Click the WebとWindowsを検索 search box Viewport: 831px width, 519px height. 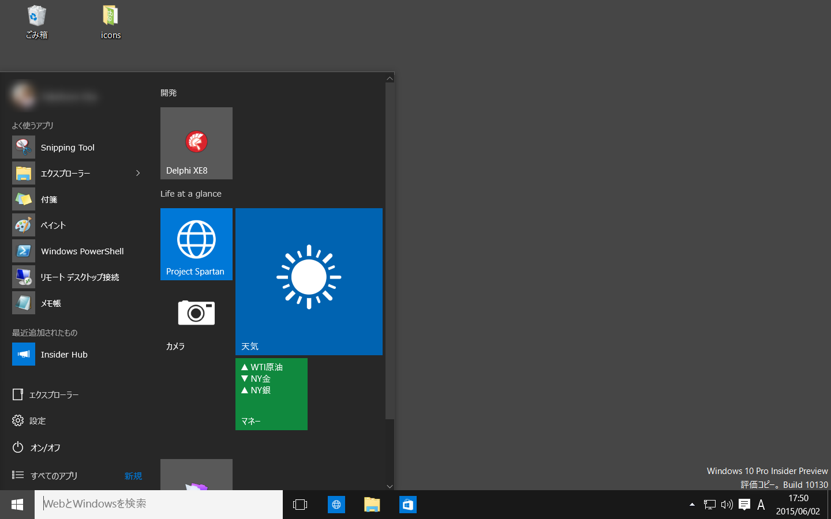[159, 505]
